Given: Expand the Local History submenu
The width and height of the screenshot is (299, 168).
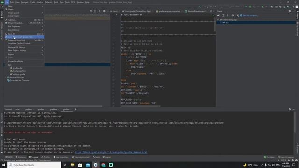Looking at the screenshot, I should click(x=24, y=30).
